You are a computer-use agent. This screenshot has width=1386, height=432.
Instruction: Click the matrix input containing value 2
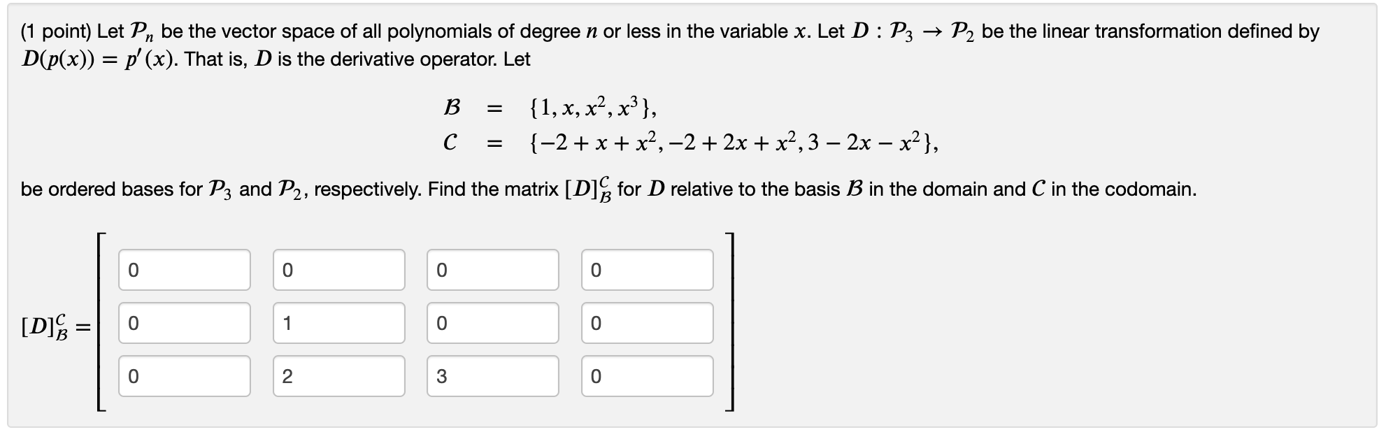point(339,377)
